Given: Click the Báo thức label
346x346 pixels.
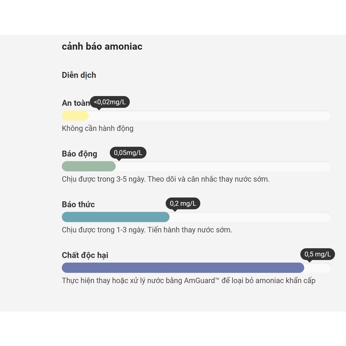Looking at the screenshot, I should click(x=78, y=204).
